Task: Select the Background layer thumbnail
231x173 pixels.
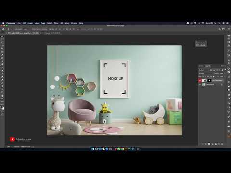Action: pos(204,84)
